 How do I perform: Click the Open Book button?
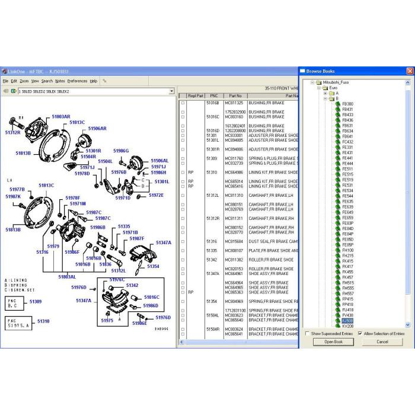pos(333,342)
